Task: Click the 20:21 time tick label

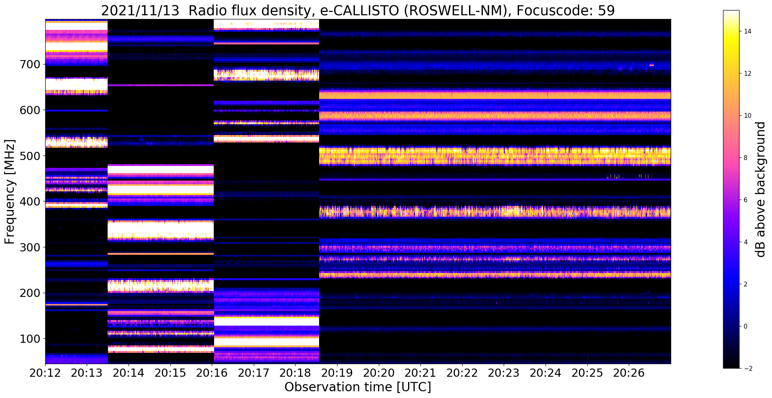Action: [x=420, y=372]
